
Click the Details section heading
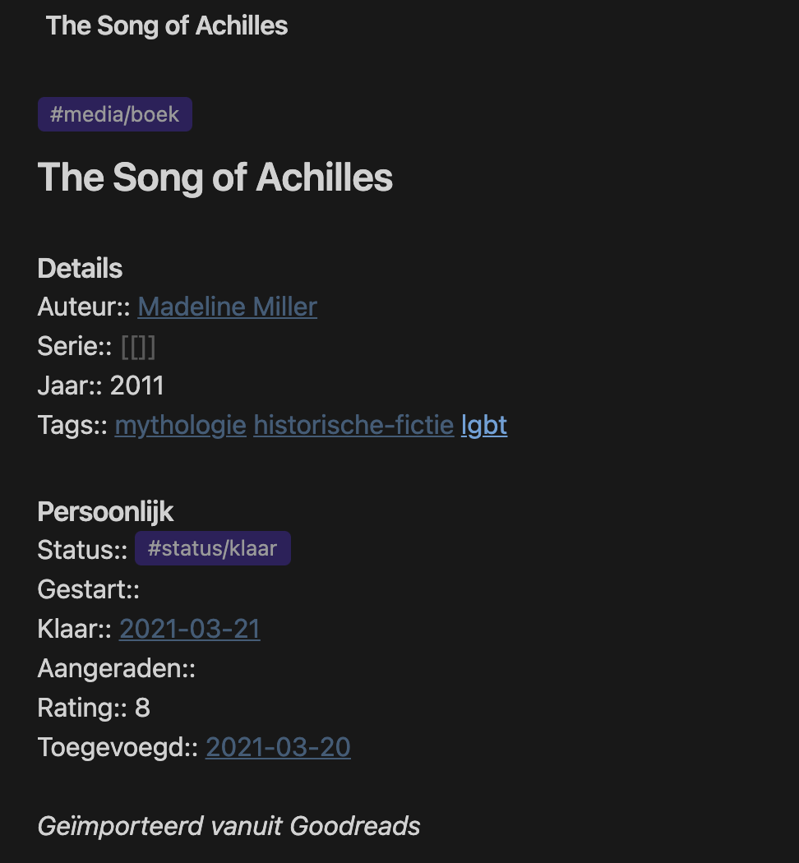pyautogui.click(x=80, y=269)
